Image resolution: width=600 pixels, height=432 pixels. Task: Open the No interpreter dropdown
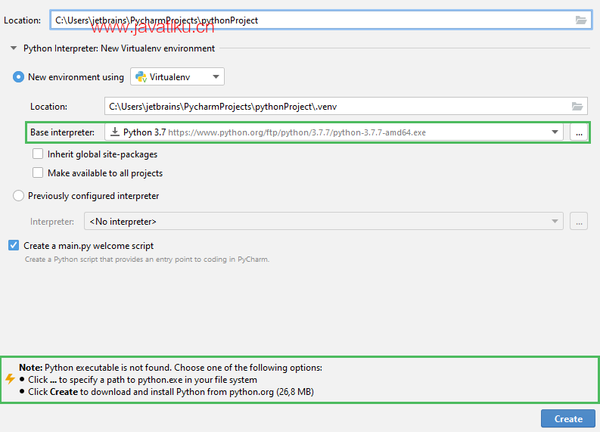pos(323,221)
